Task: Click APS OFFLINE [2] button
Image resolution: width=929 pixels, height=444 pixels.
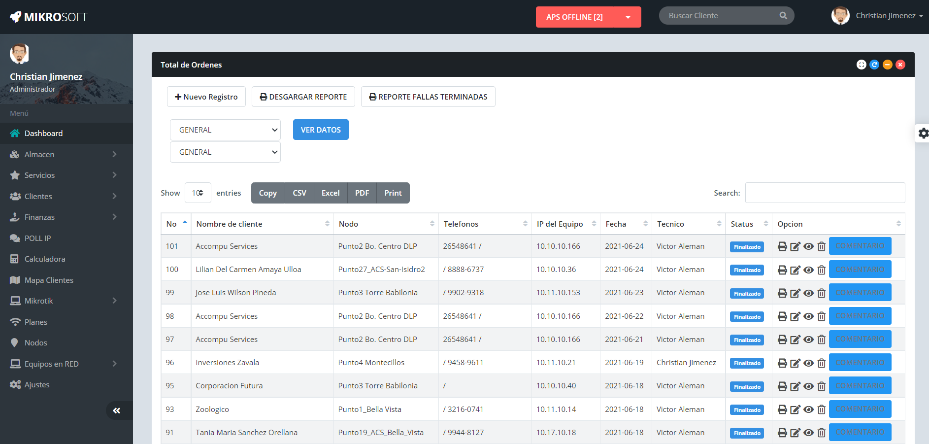Action: click(575, 17)
